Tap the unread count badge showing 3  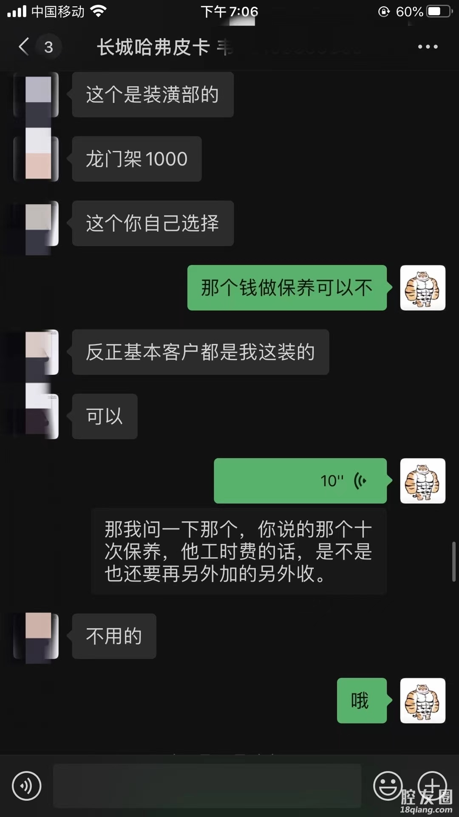click(x=48, y=47)
